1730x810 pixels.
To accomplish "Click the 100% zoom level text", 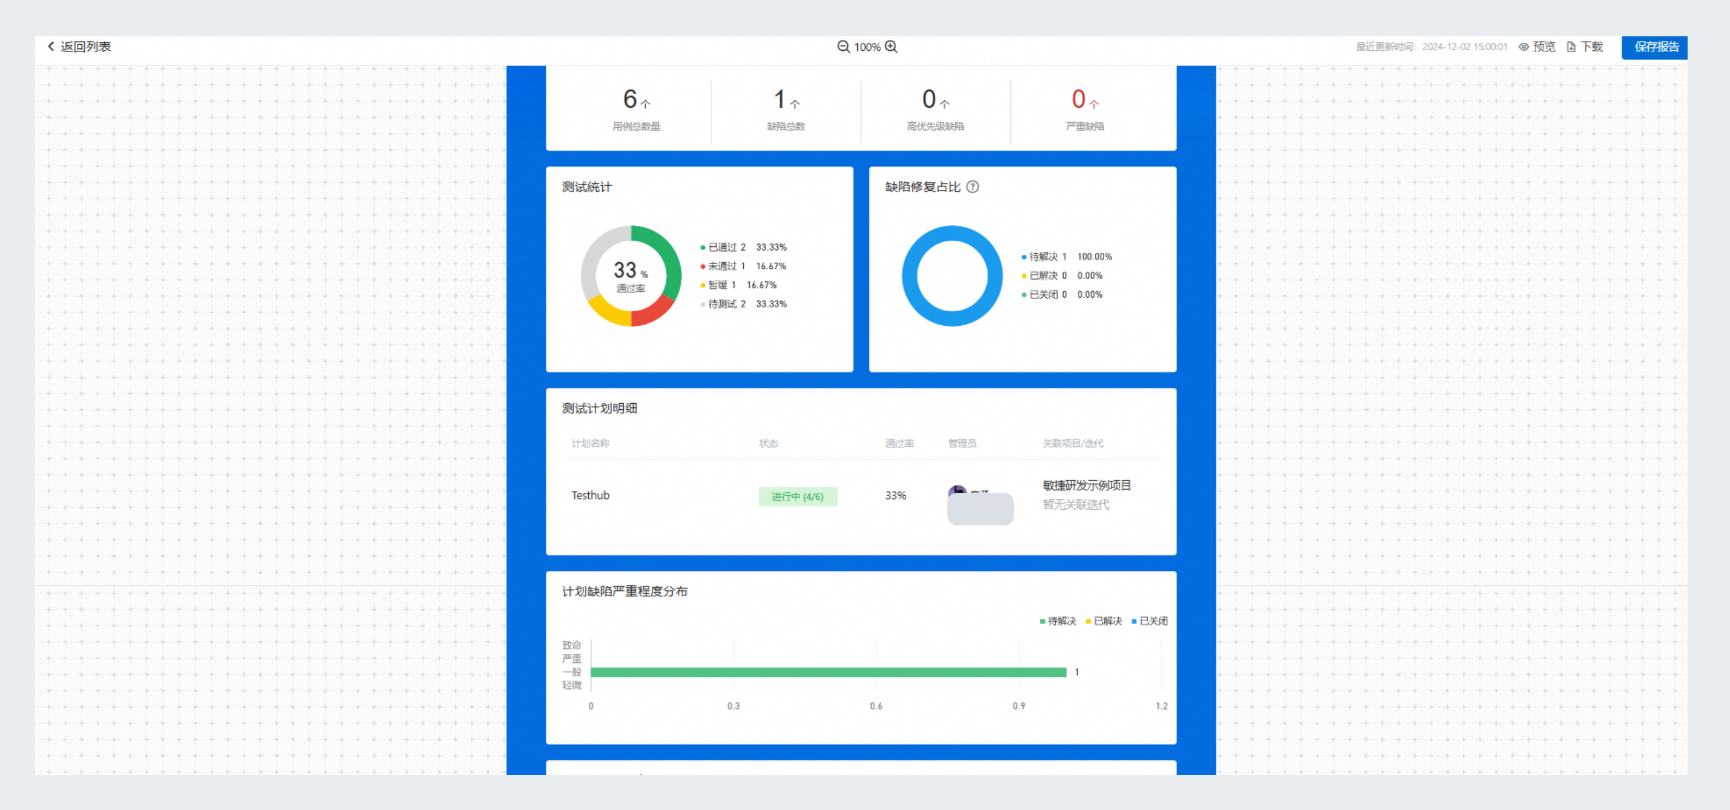I will point(867,47).
